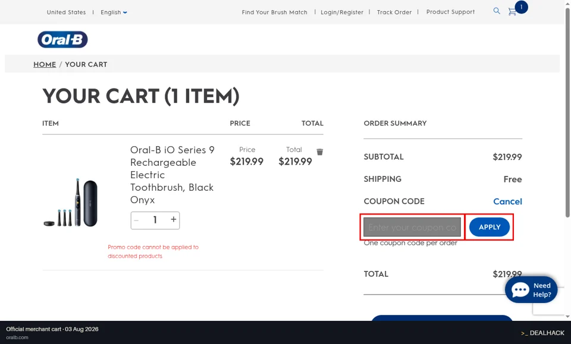Open the toothbrush product thumbnail
The width and height of the screenshot is (571, 344).
[71, 203]
